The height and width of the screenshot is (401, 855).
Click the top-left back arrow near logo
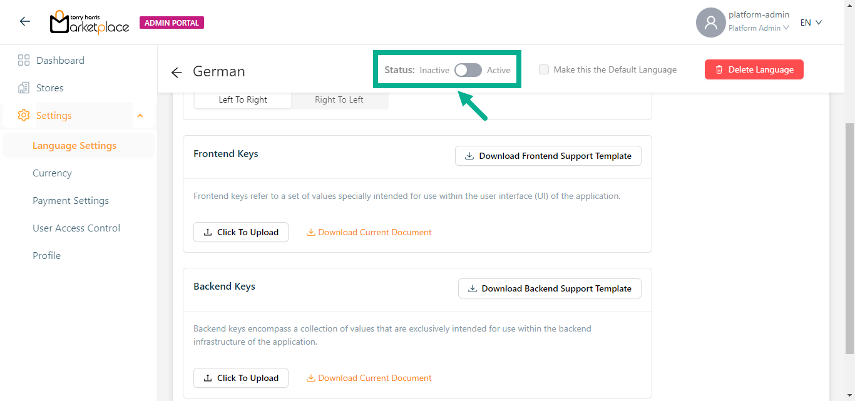tap(25, 22)
